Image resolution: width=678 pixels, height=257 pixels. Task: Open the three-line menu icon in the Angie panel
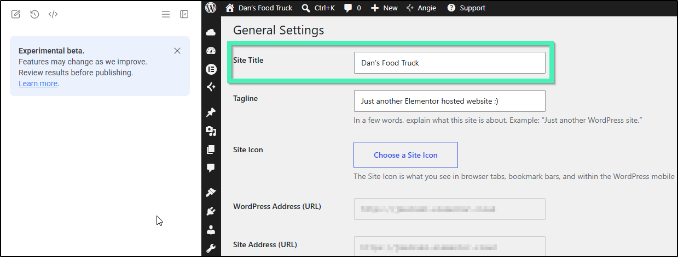coord(166,14)
